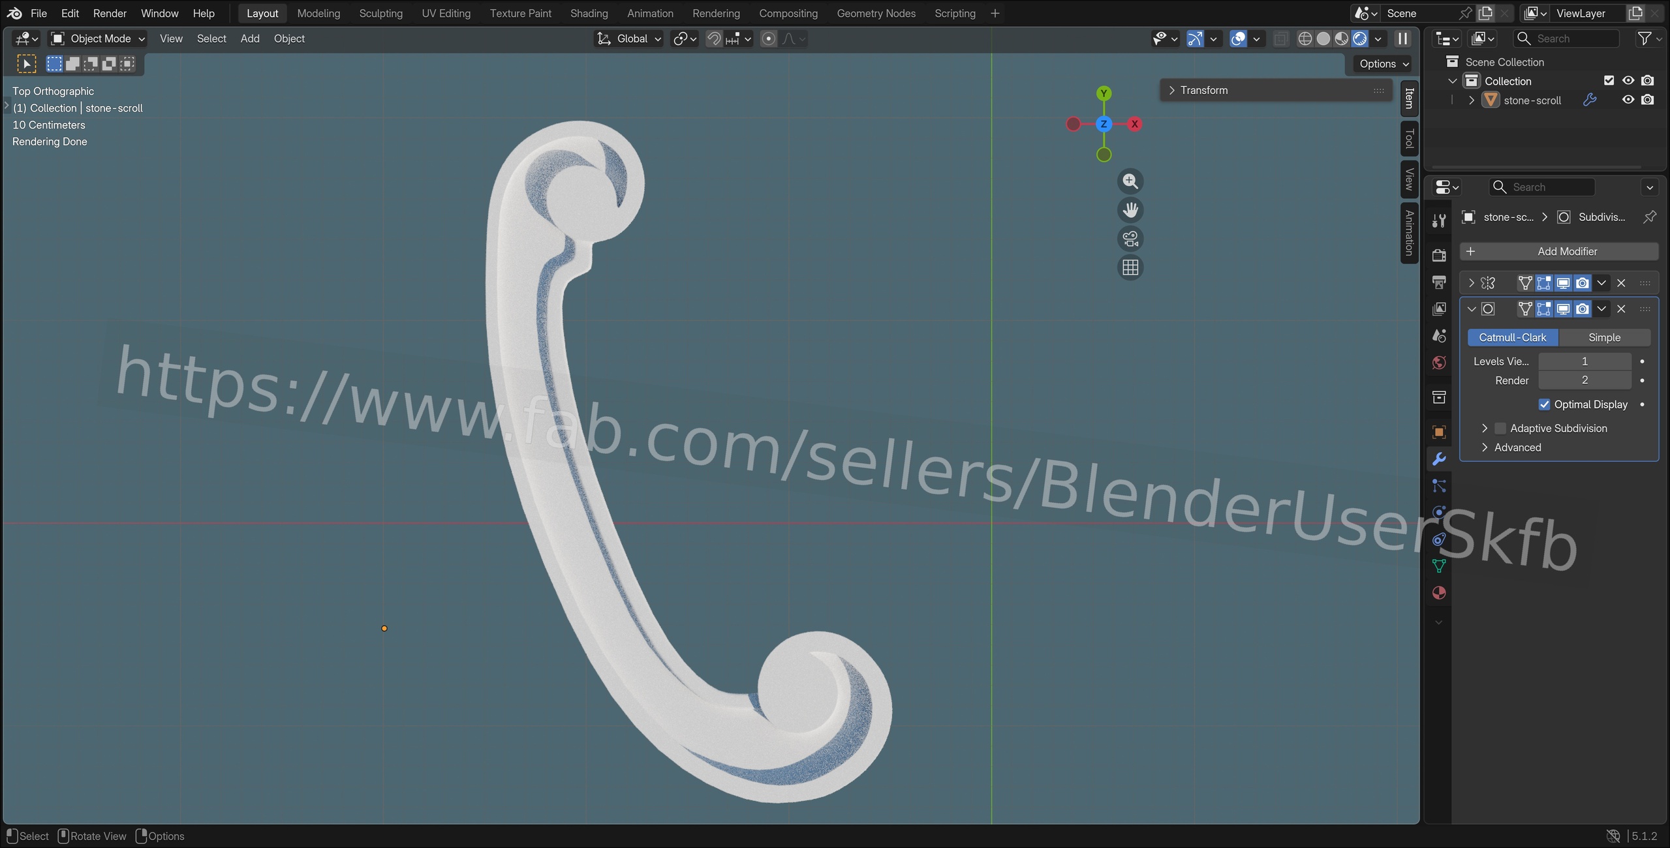Pause the viewport render preview
Image resolution: width=1670 pixels, height=848 pixels.
click(1402, 38)
